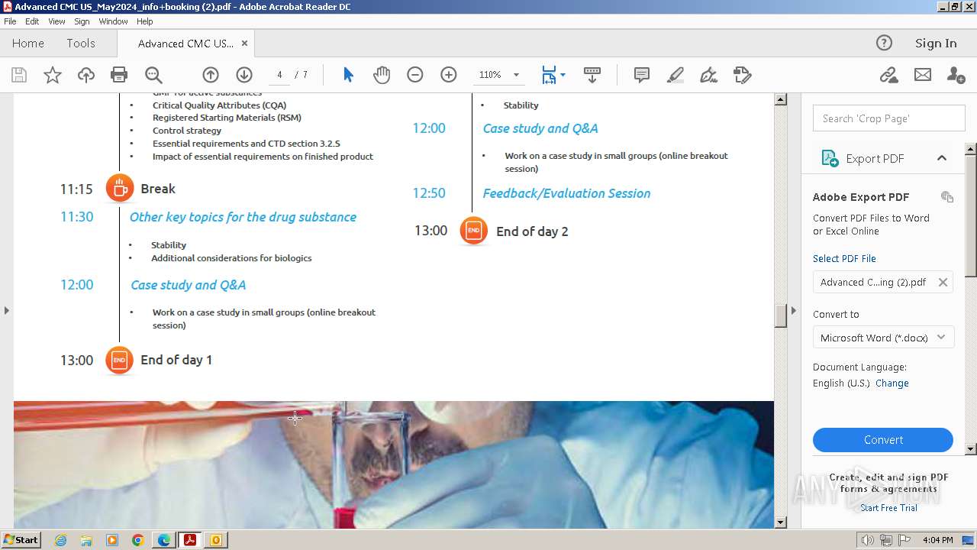This screenshot has height=550, width=977.
Task: Open the find text magnifier tool
Action: point(153,75)
